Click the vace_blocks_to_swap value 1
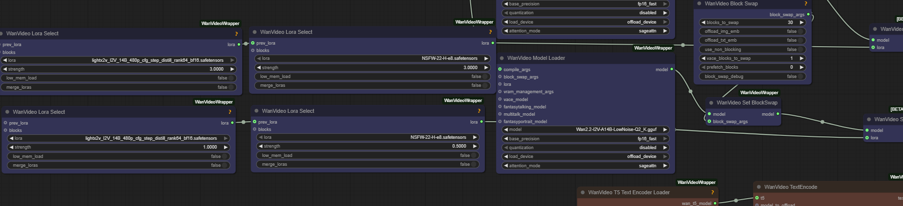The width and height of the screenshot is (903, 206). click(x=791, y=58)
